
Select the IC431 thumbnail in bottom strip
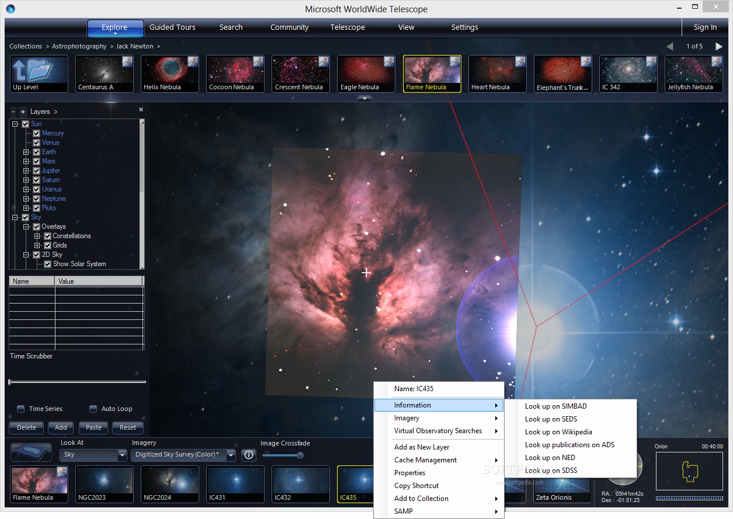pos(235,485)
